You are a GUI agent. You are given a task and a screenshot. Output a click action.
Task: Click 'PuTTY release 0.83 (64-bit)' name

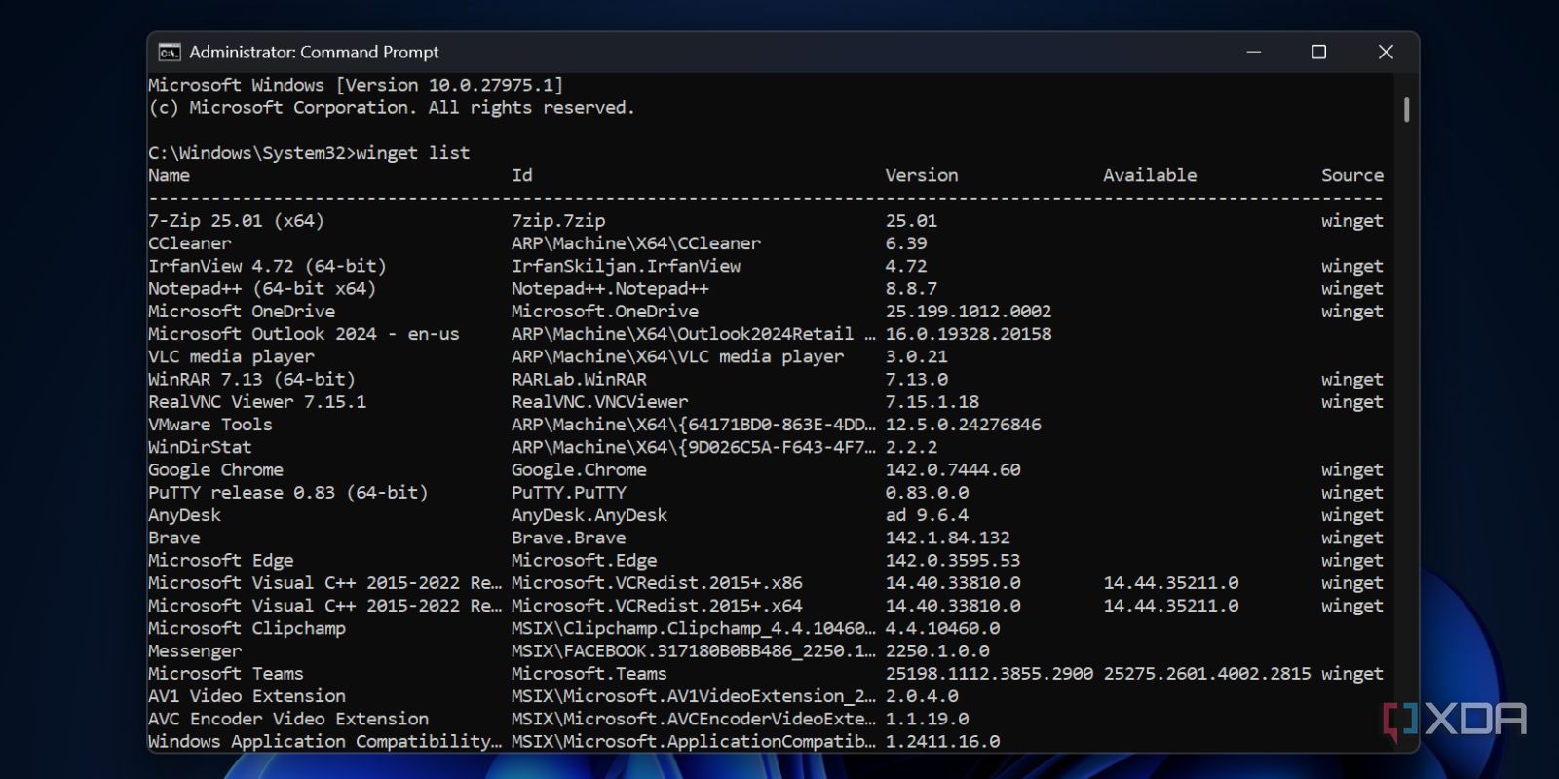coord(287,493)
